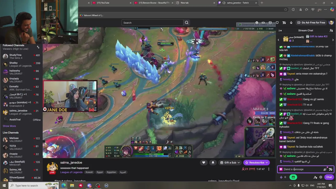Open Shelby channel in sidebar
Image resolution: width=336 pixels, height=189 pixels.
tap(21, 64)
